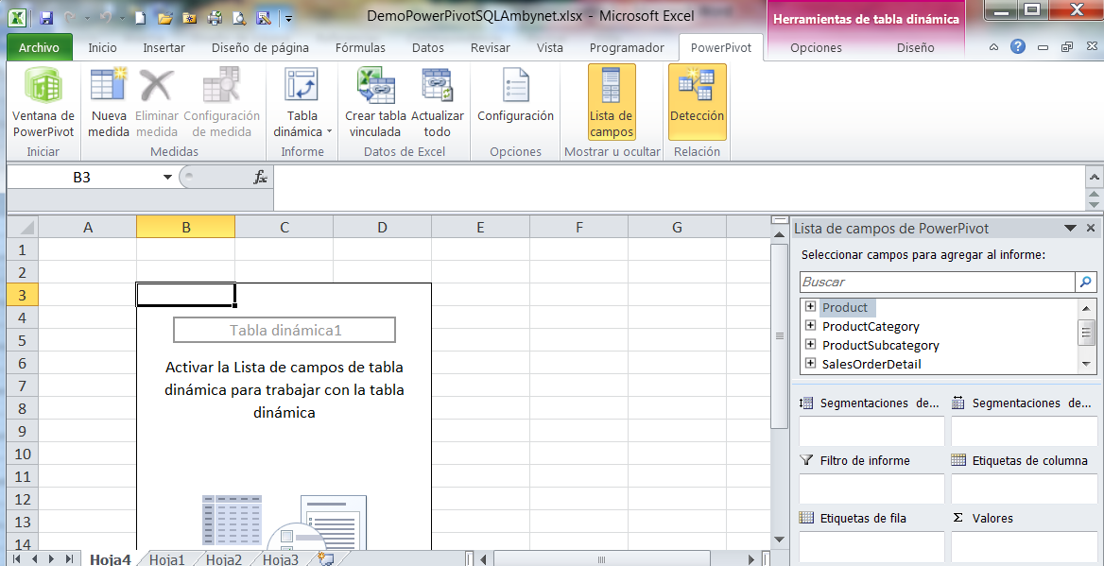Click the Save icon in quick access toolbar

tap(45, 17)
